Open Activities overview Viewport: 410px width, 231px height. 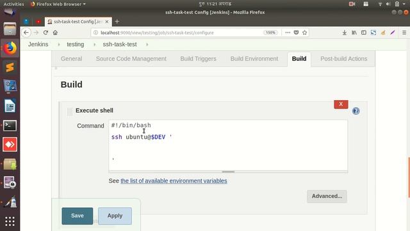pos(13,4)
